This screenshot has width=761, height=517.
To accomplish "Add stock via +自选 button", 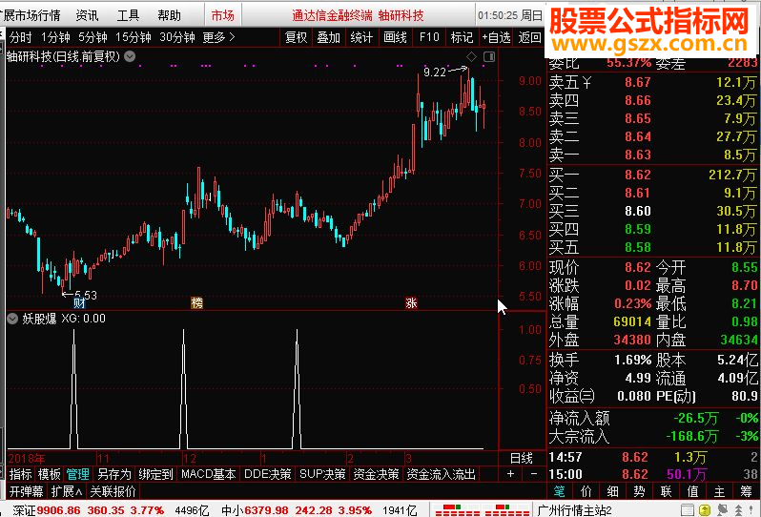I will click(496, 37).
